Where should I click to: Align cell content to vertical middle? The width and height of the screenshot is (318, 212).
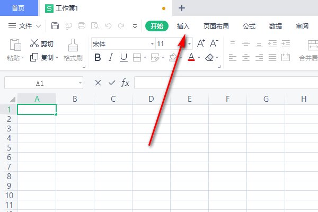(x=246, y=43)
